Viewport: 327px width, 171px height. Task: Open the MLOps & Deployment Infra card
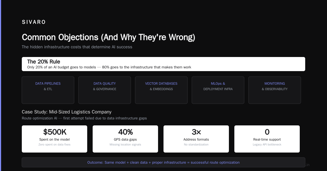[218, 90]
